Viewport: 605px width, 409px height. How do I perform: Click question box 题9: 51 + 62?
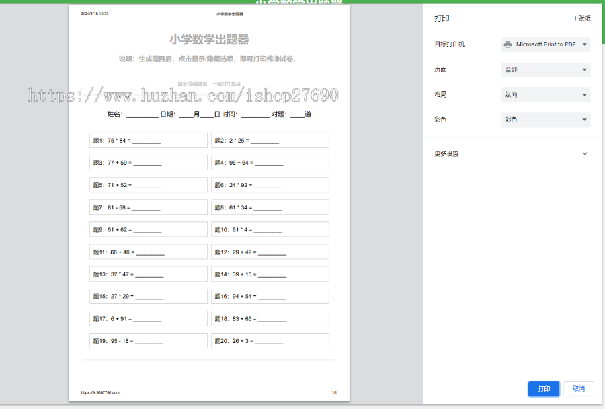click(x=148, y=229)
